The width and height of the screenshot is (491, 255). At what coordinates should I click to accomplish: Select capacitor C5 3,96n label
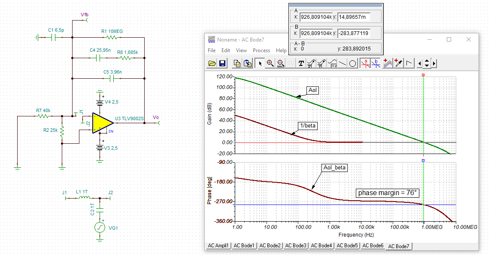pyautogui.click(x=113, y=72)
